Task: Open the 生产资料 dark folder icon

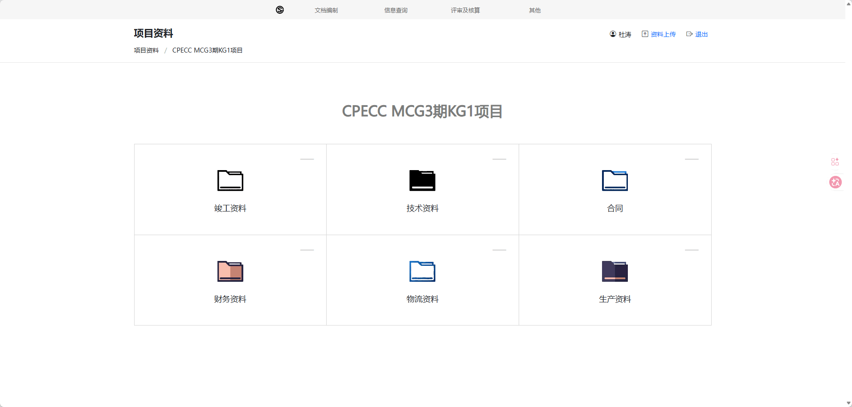Action: pyautogui.click(x=615, y=271)
